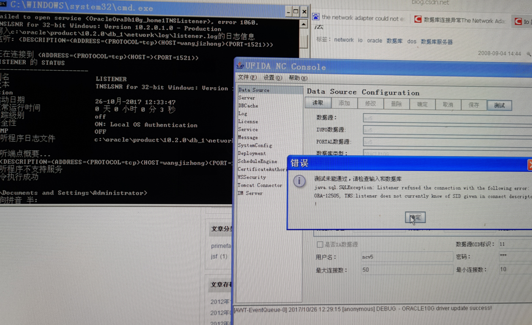The image size is (532, 325).
Task: Click the 测试 button
Action: click(499, 105)
